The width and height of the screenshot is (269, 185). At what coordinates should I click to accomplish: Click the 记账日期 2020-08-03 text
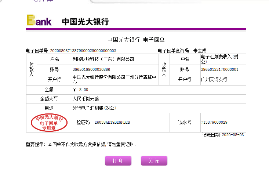[223, 135]
